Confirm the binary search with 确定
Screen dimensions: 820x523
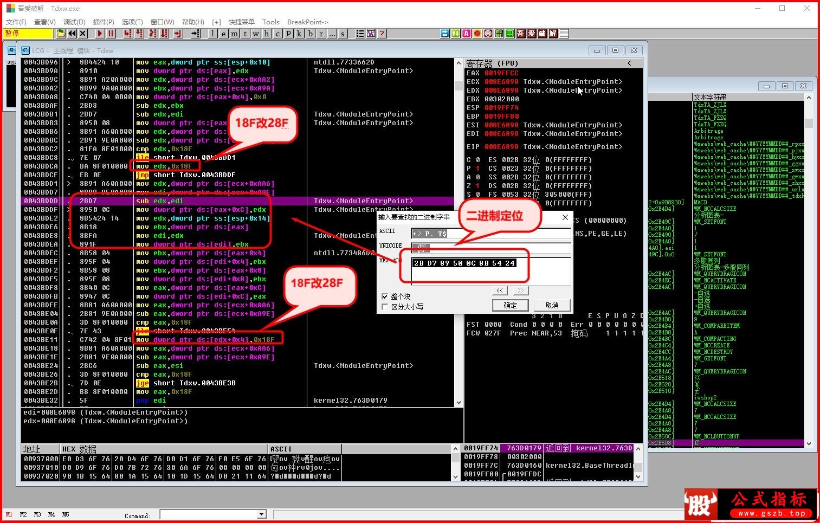[511, 305]
